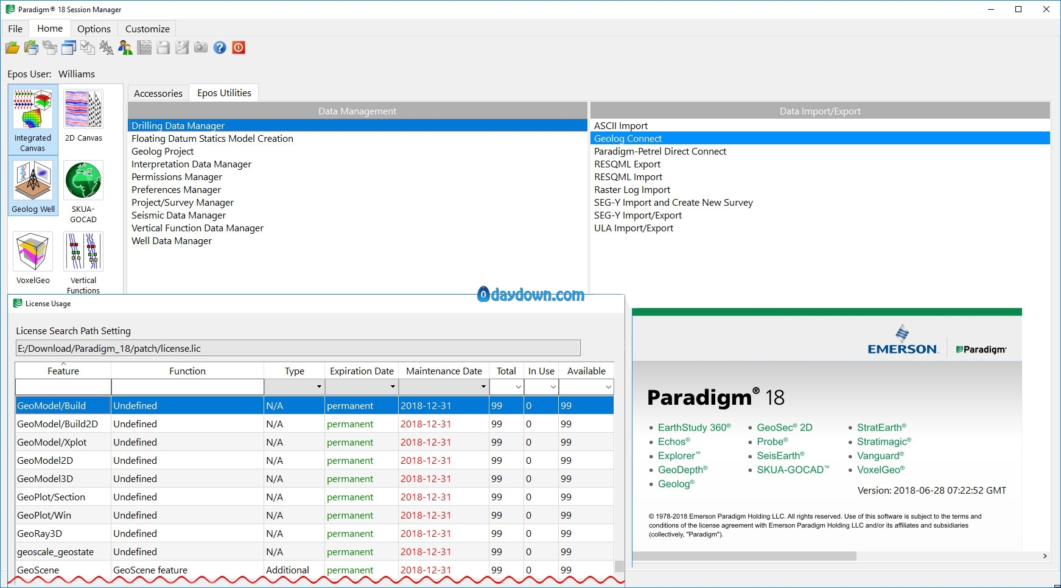Switch to the Home tab
Image resolution: width=1061 pixels, height=588 pixels.
coord(50,28)
